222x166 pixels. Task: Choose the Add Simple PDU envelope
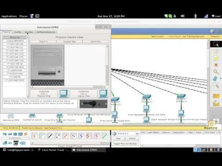216,96
